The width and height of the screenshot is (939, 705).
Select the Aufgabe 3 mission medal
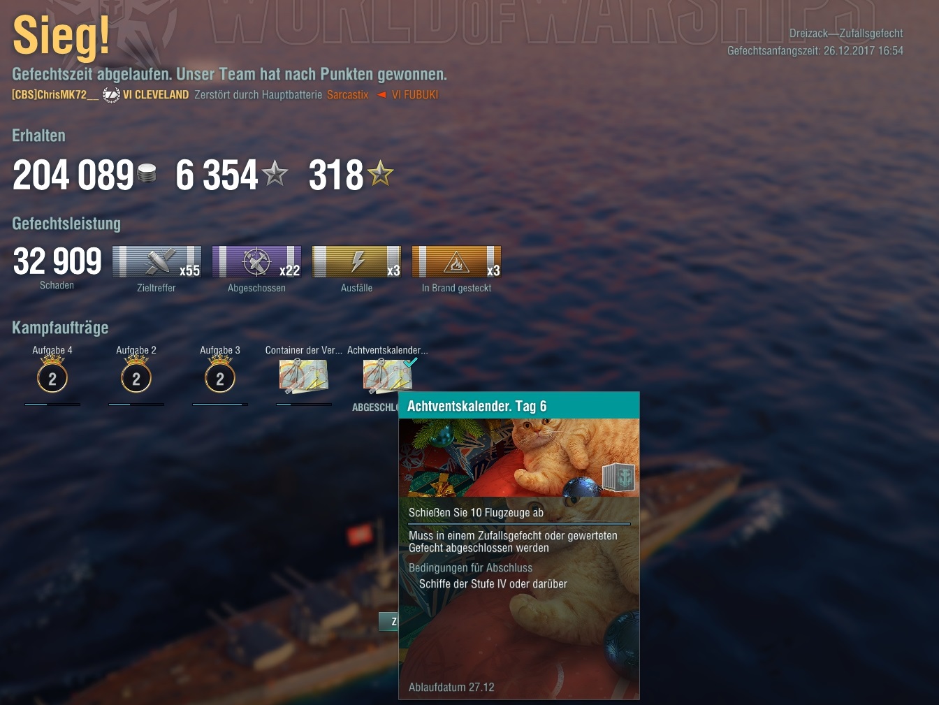(x=220, y=374)
